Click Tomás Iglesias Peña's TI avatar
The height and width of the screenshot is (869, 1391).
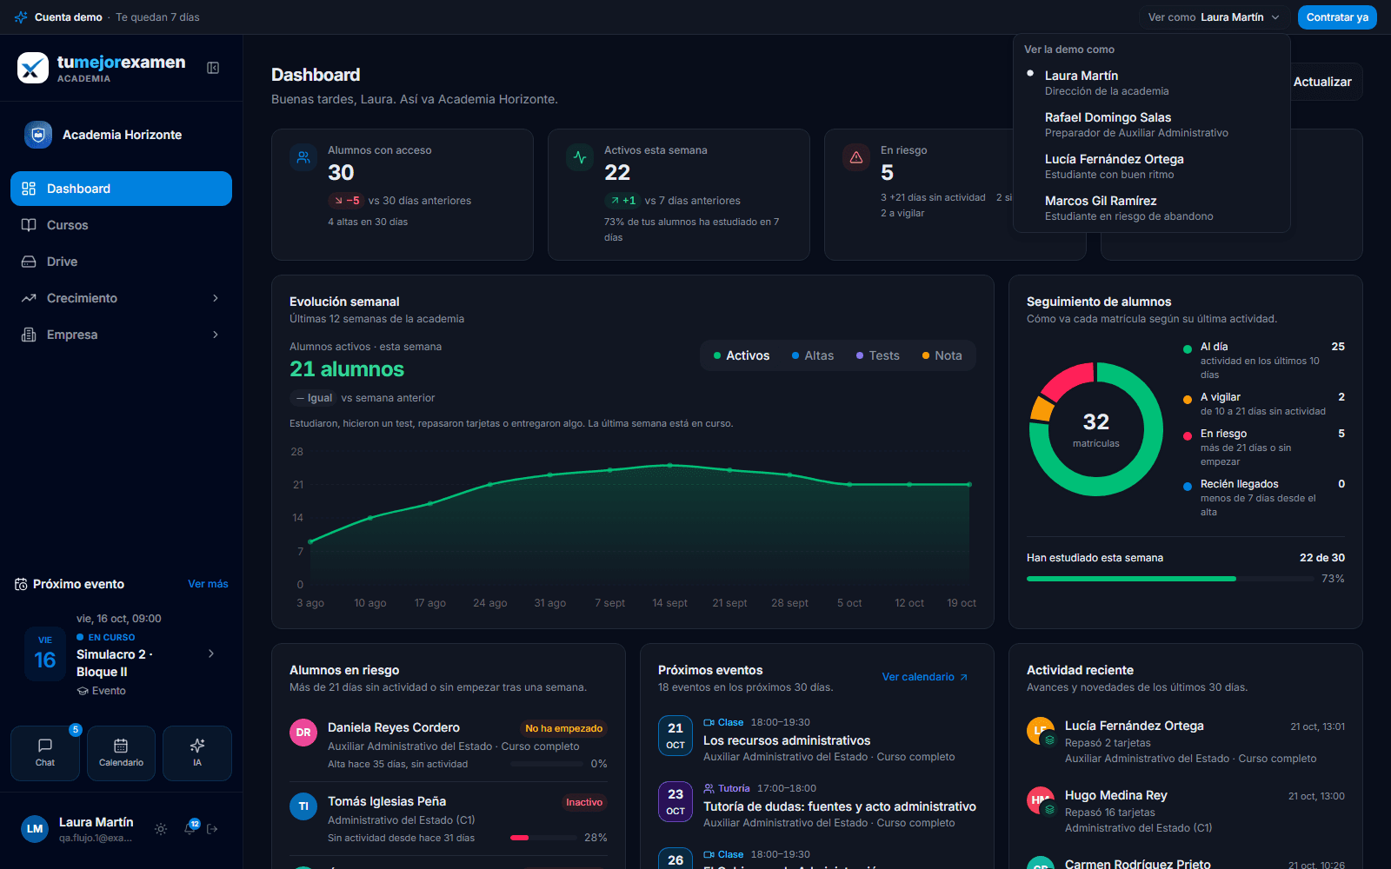pyautogui.click(x=303, y=806)
